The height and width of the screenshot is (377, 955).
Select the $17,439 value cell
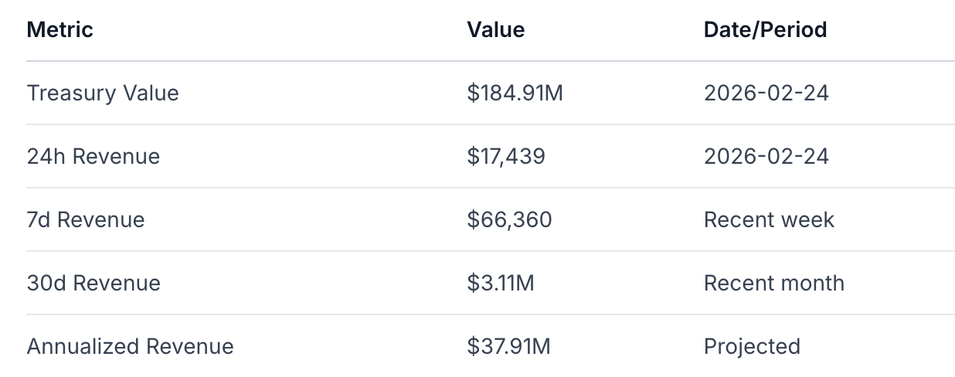tap(506, 157)
